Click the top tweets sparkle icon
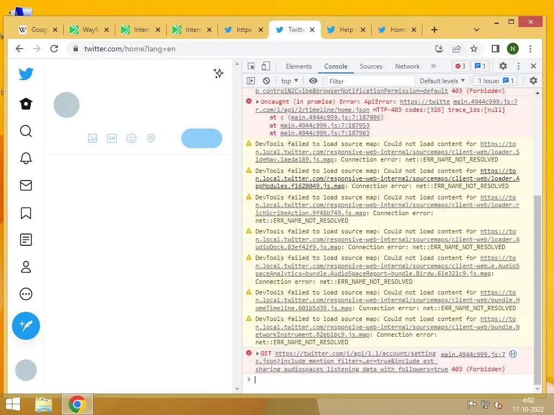This screenshot has height=415, width=554. [x=219, y=73]
